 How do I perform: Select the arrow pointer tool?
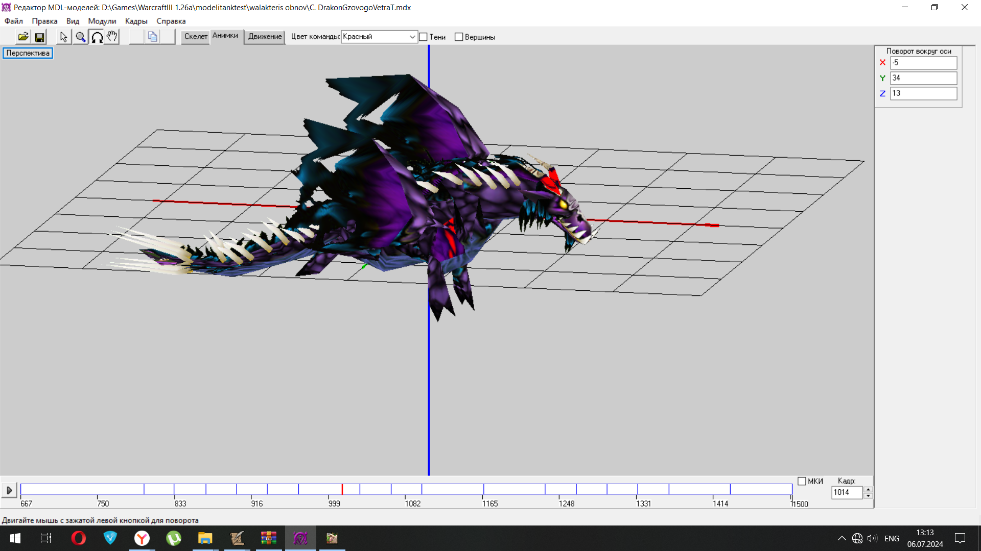pyautogui.click(x=63, y=37)
